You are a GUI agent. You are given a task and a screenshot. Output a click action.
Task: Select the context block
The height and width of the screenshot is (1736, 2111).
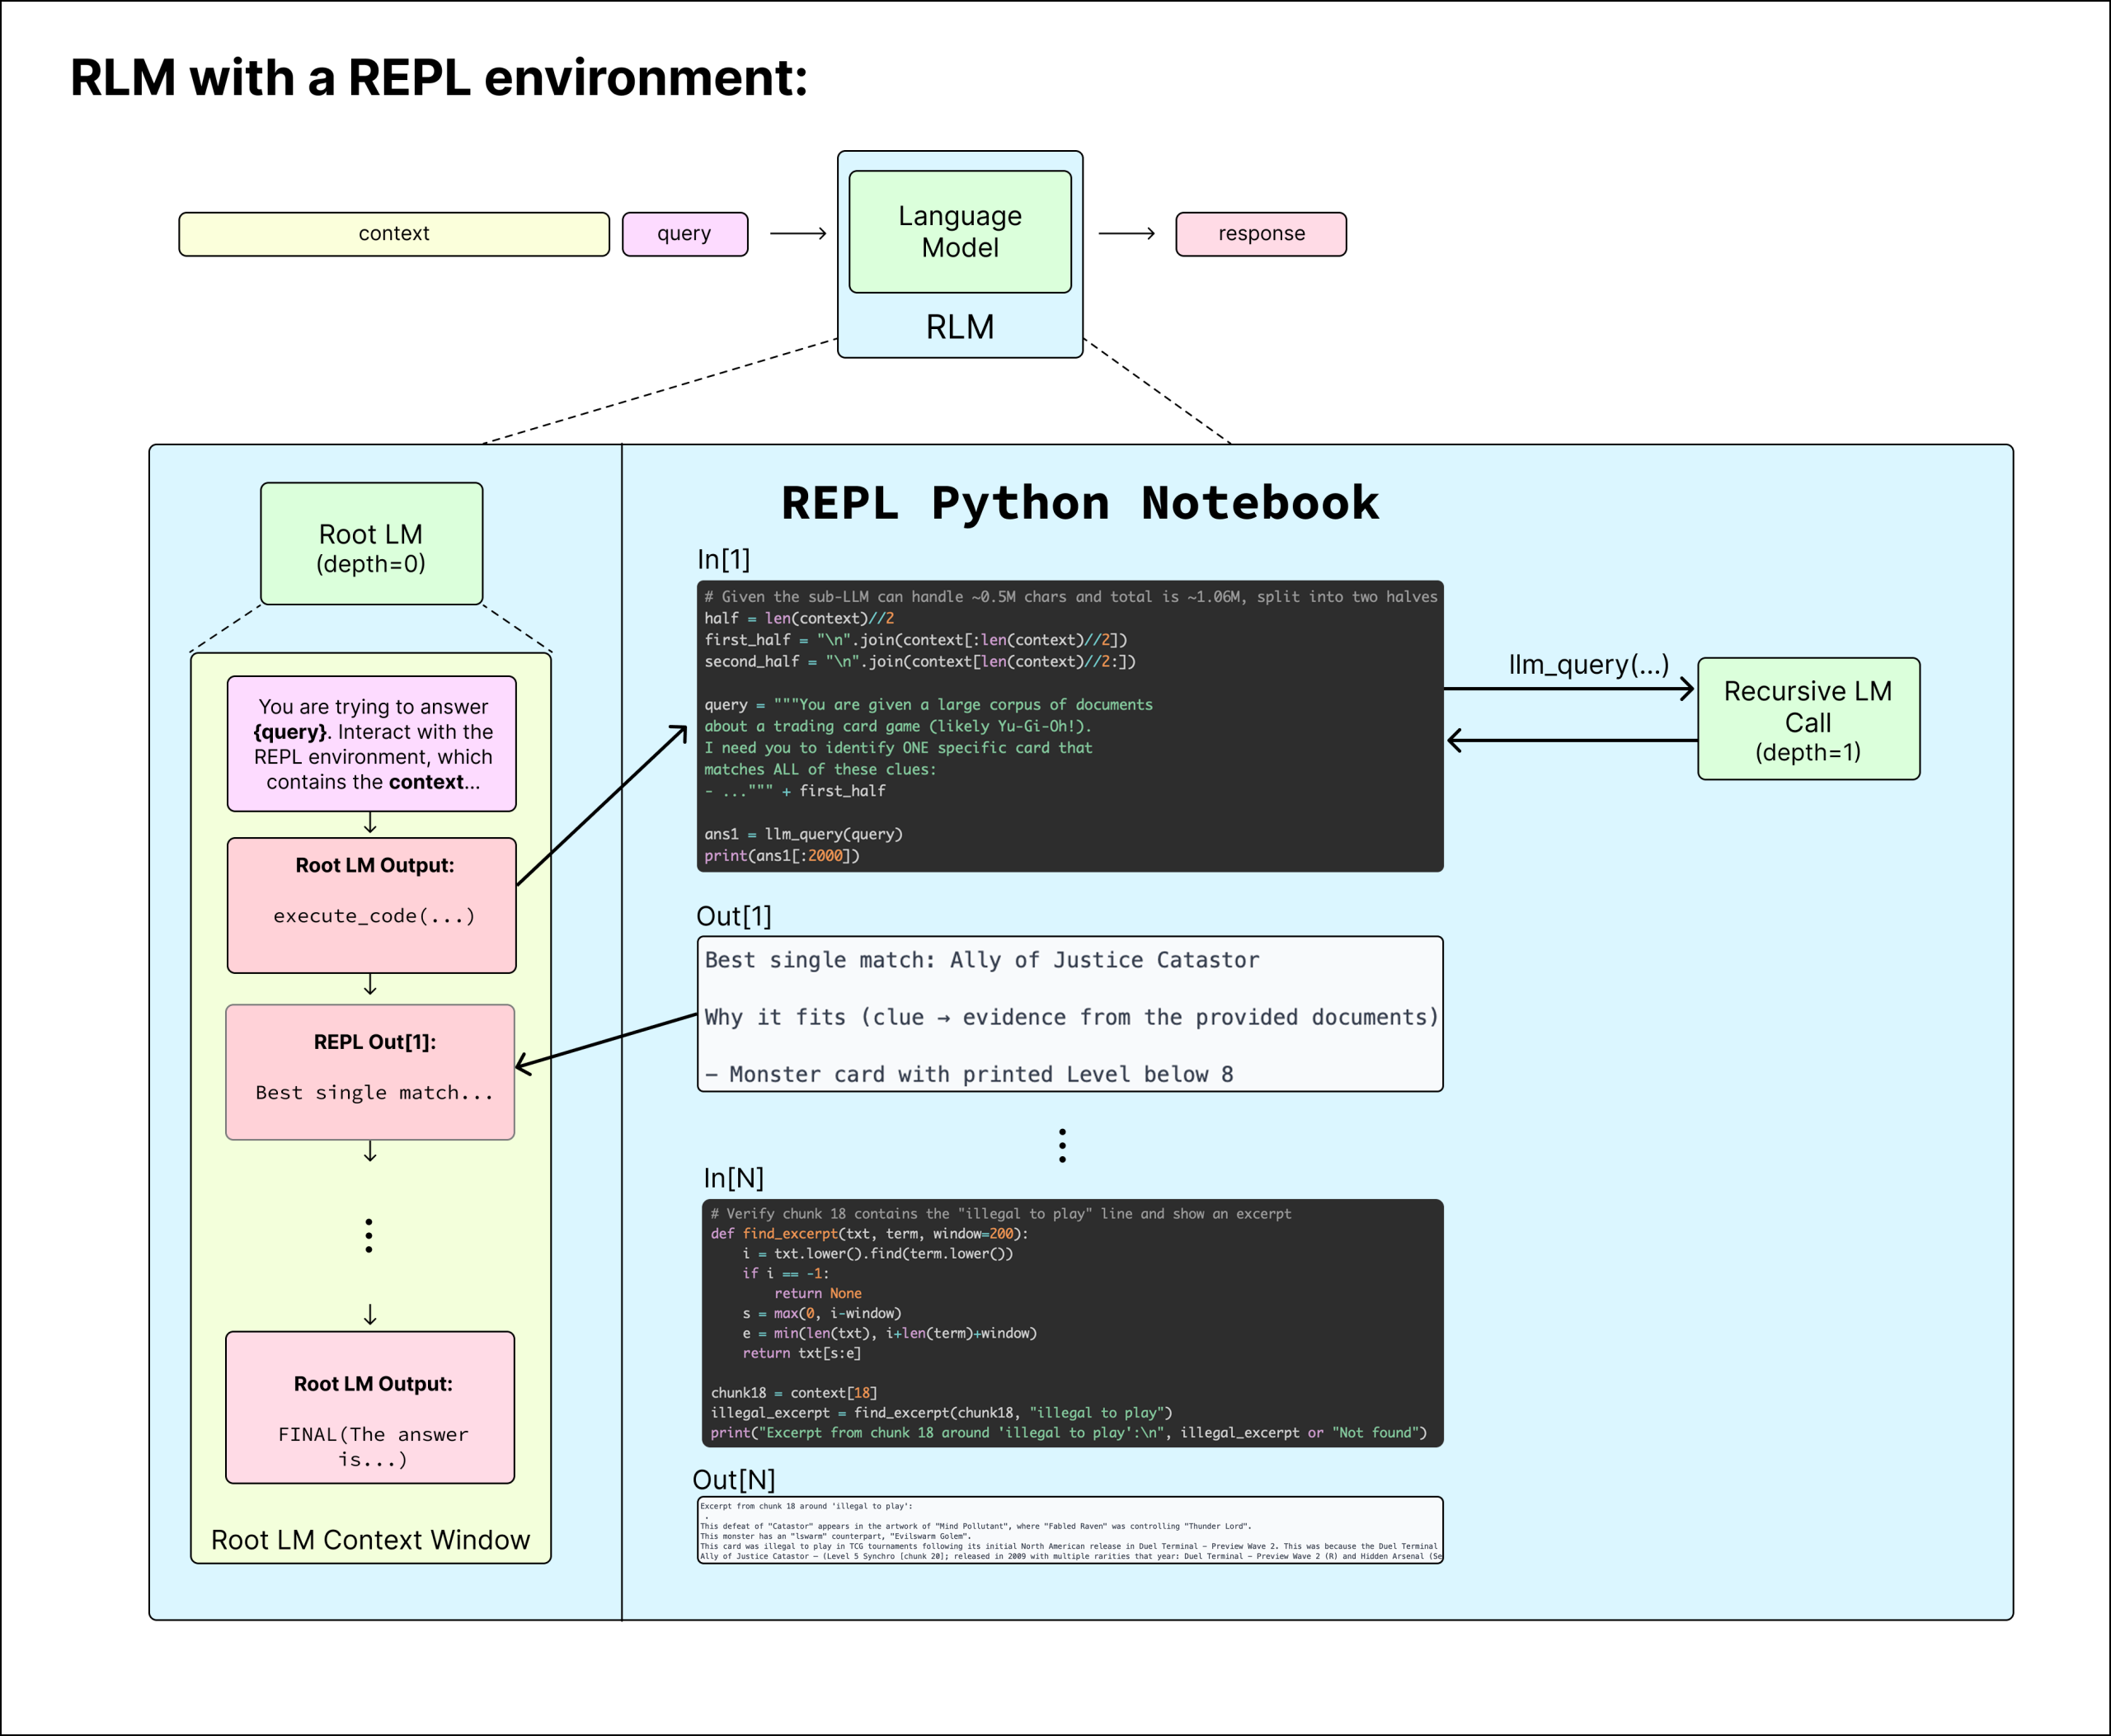pos(392,234)
